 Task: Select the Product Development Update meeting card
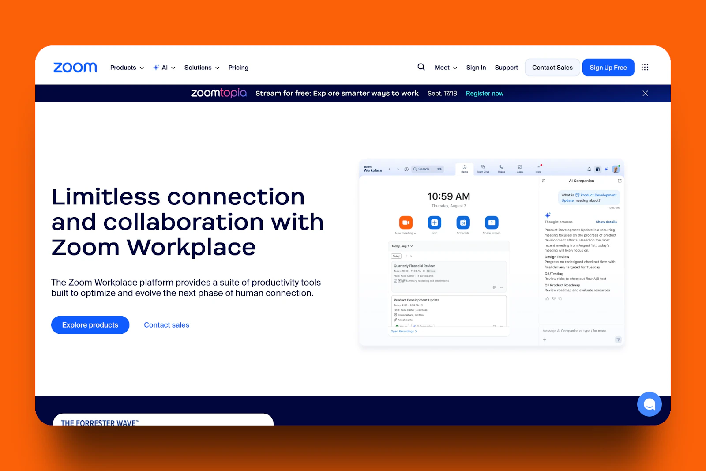tap(449, 311)
